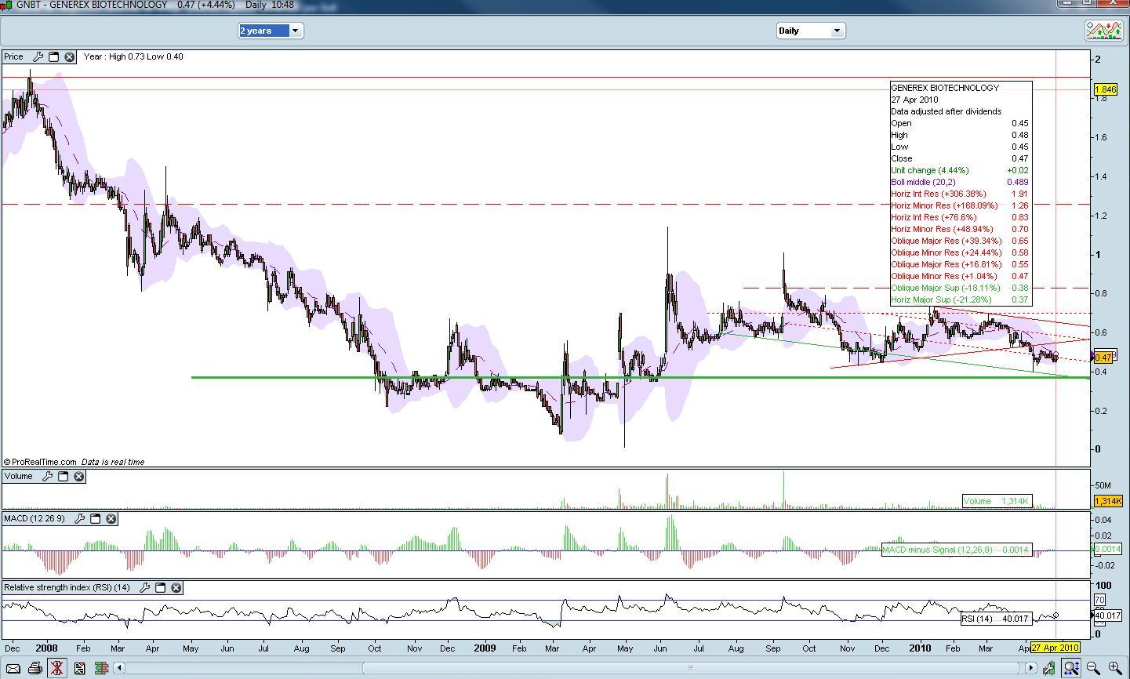Viewport: 1130px width, 679px height.
Task: Click the 2010 year label on time axis
Action: [x=920, y=648]
